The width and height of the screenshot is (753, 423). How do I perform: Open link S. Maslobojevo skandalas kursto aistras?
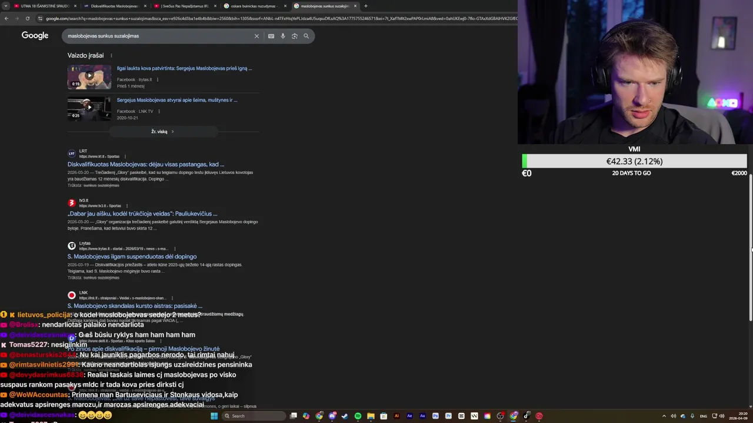point(135,306)
